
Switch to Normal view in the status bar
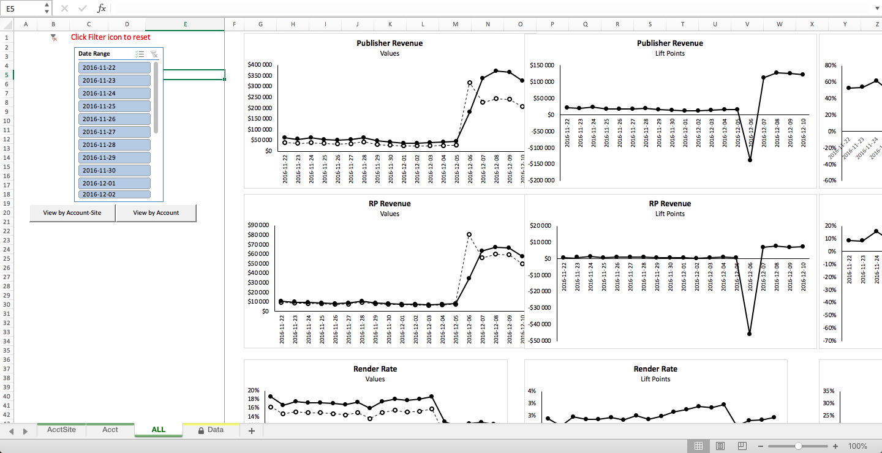coord(699,446)
